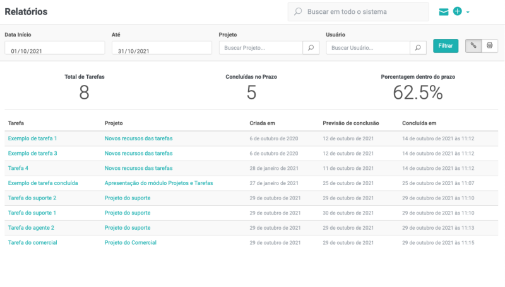505x287 pixels.
Task: Expand the dropdown arrow beside plus icon
Action: pos(468,13)
